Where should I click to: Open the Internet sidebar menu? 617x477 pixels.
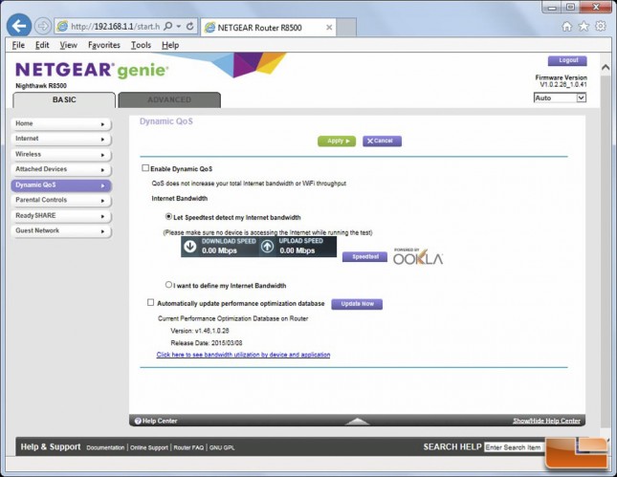click(61, 139)
